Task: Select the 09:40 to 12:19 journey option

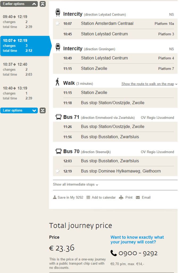Action: (24, 22)
